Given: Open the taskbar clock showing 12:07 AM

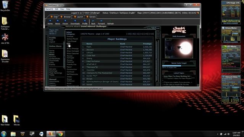Looking at the screenshot, I should click(236, 134).
